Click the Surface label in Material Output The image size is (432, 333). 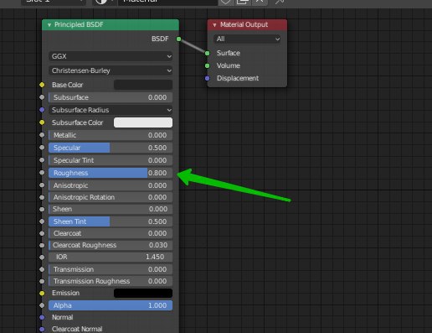[x=229, y=53]
